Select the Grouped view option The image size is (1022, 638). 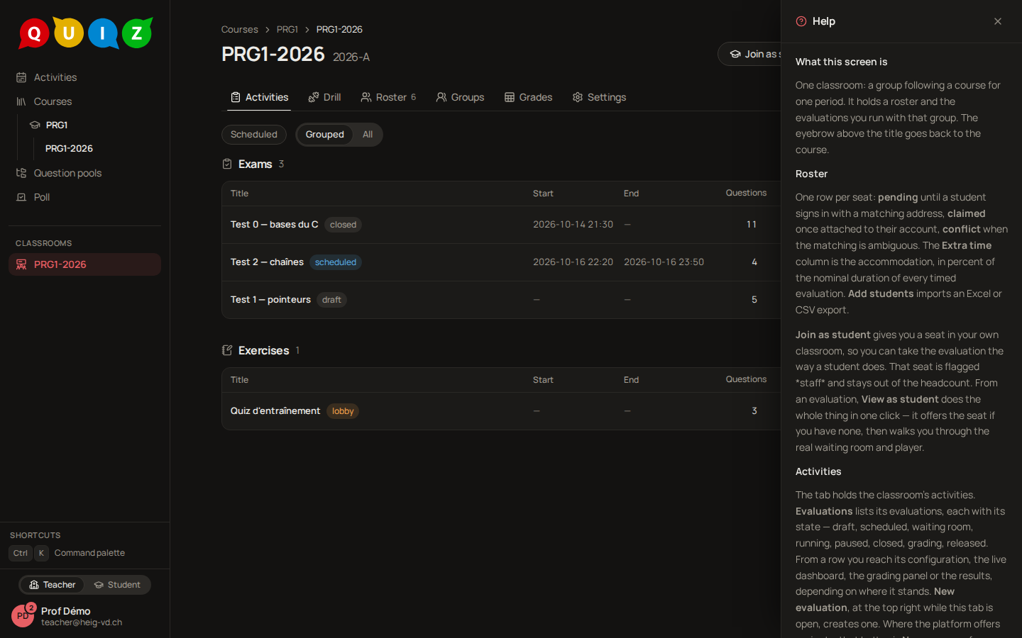325,135
